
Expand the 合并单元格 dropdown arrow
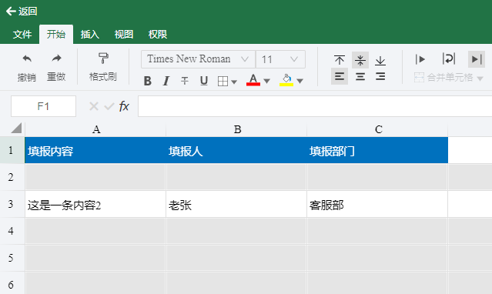coord(480,79)
